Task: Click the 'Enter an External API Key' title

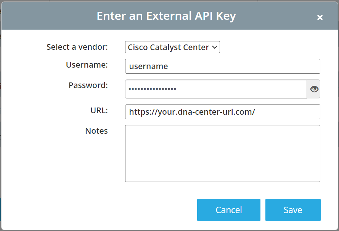Action: [x=166, y=16]
